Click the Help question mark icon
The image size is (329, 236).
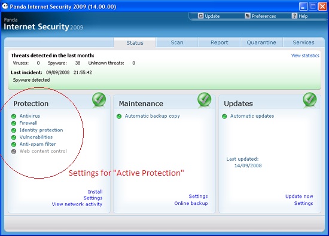point(294,16)
